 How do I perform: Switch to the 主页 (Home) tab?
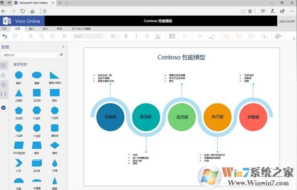tap(18, 29)
